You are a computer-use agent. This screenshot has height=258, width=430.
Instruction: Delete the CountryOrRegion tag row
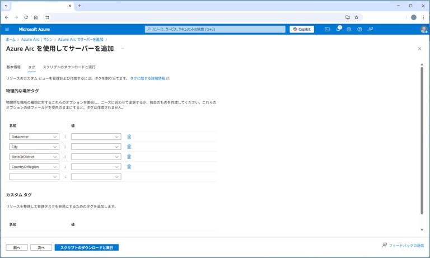point(129,167)
